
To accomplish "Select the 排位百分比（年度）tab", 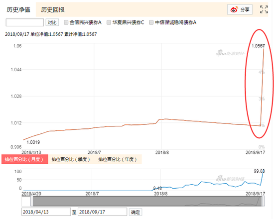I will (118, 159).
